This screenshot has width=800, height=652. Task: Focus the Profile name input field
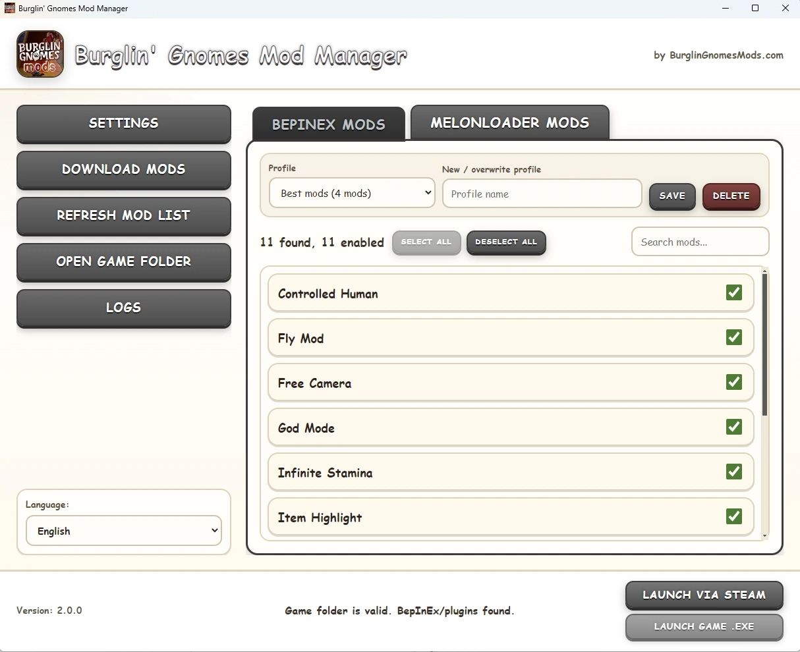[542, 194]
